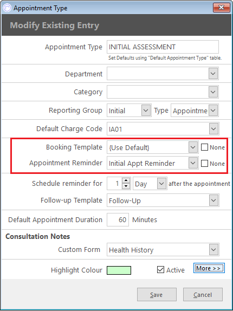Image resolution: width=233 pixels, height=311 pixels.
Task: Open the Reporting Group dropdown showing Initial
Action: pyautogui.click(x=146, y=111)
